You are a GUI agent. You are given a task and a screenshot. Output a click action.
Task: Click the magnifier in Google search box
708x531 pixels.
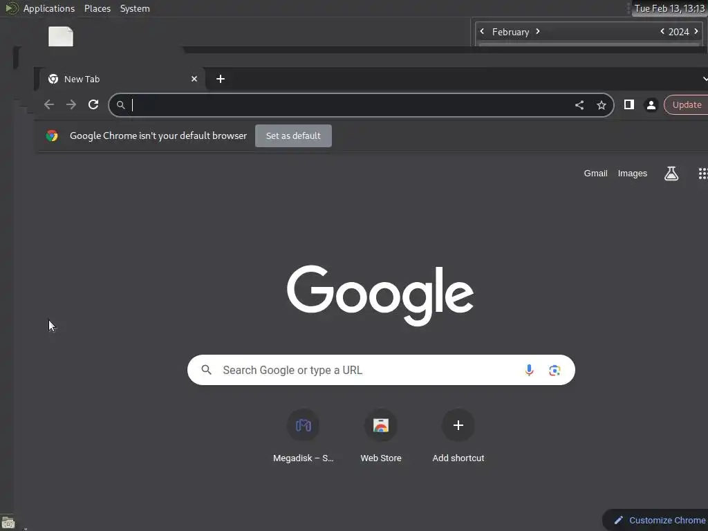pyautogui.click(x=206, y=370)
